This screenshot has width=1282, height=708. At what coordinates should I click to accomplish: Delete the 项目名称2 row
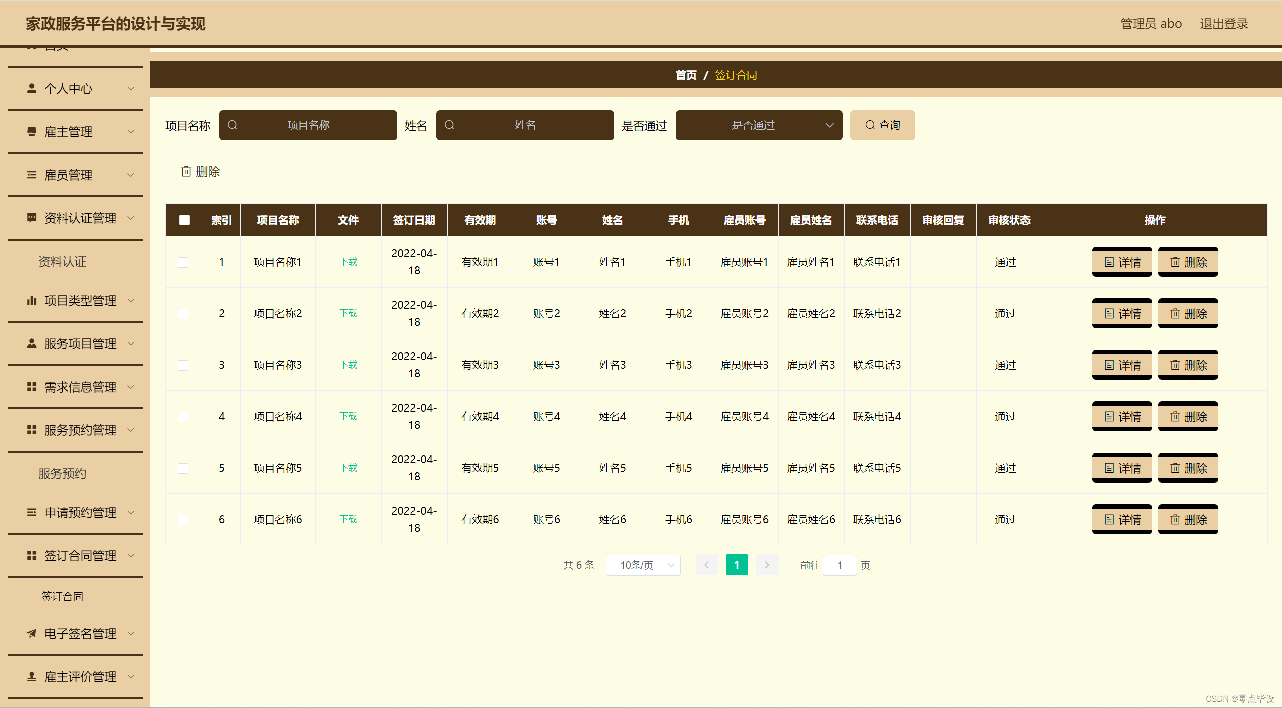1188,313
